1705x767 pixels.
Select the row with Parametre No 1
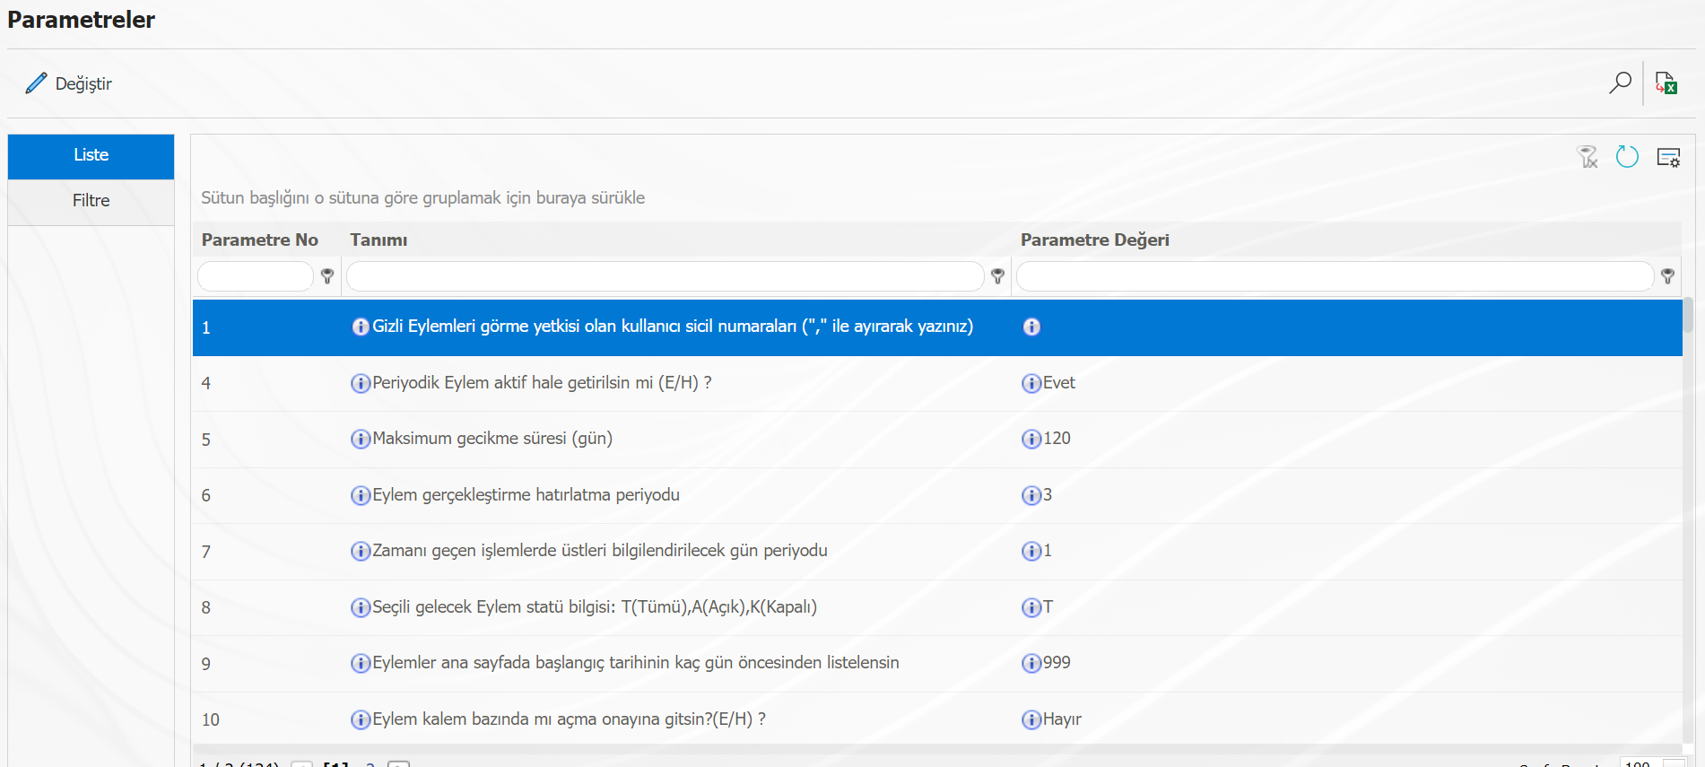tap(937, 327)
